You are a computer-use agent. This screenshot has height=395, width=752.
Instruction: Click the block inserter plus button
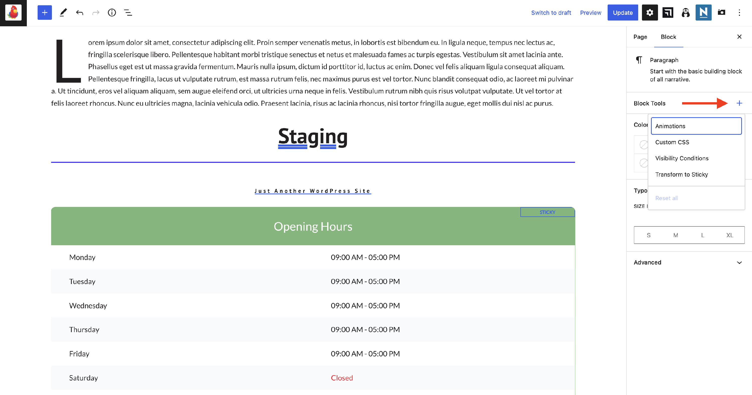coord(44,13)
